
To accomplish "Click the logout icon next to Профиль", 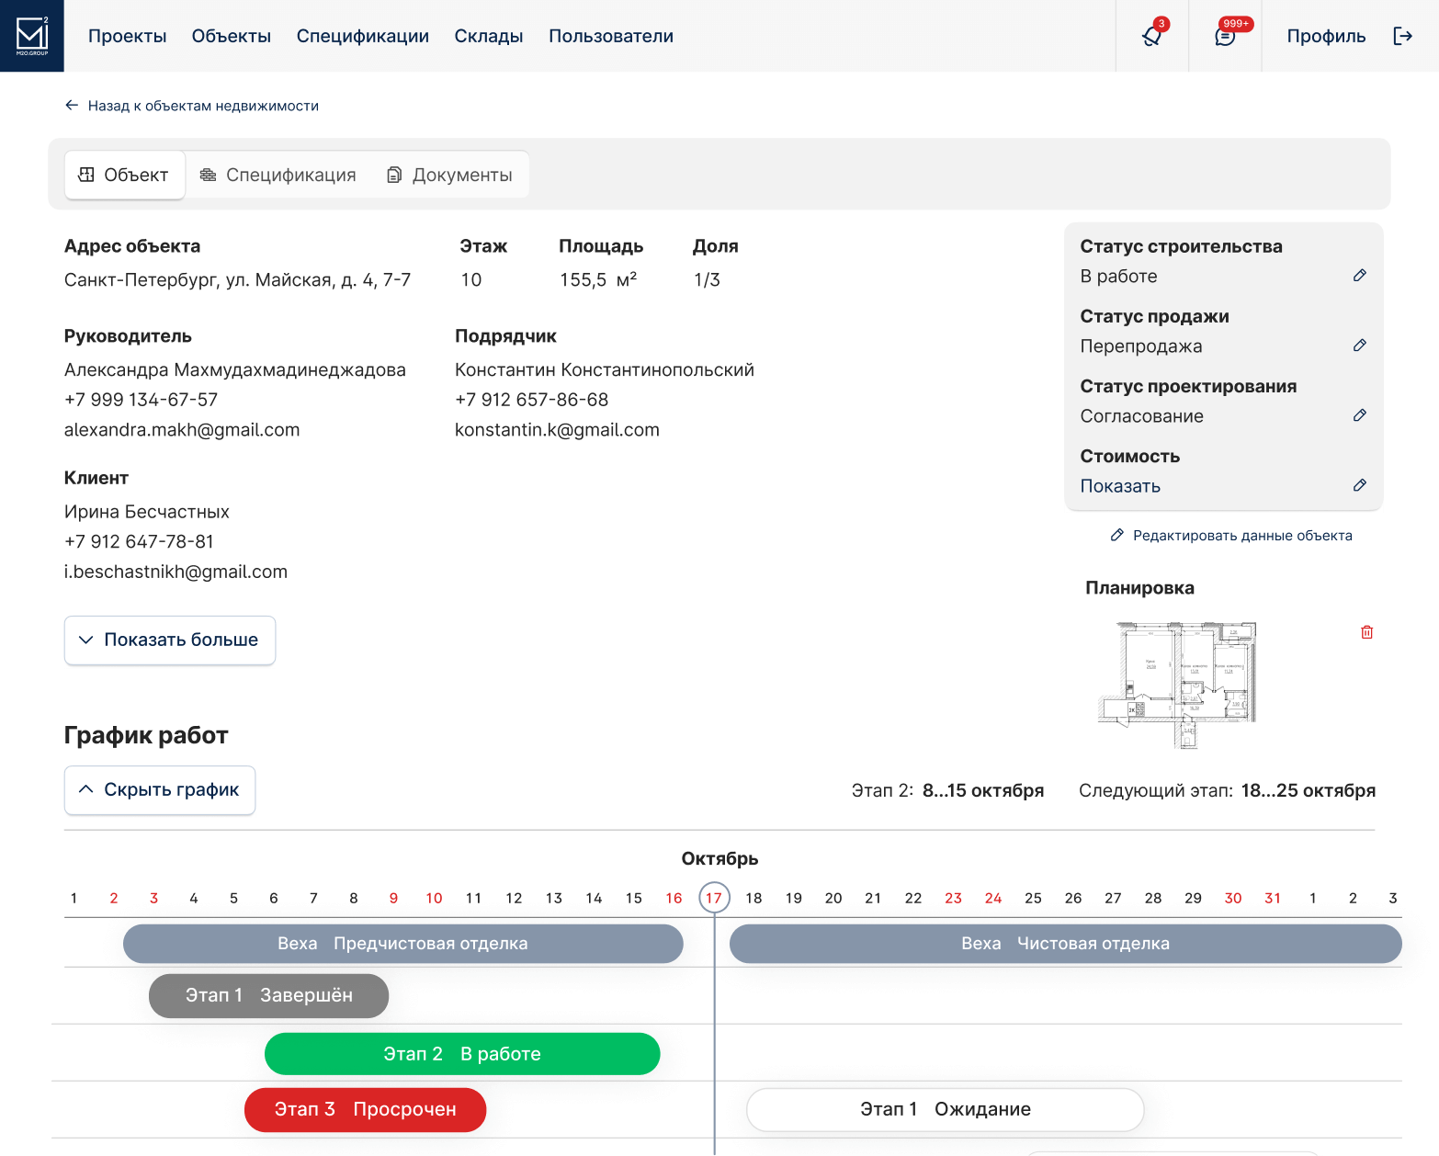I will [1402, 36].
